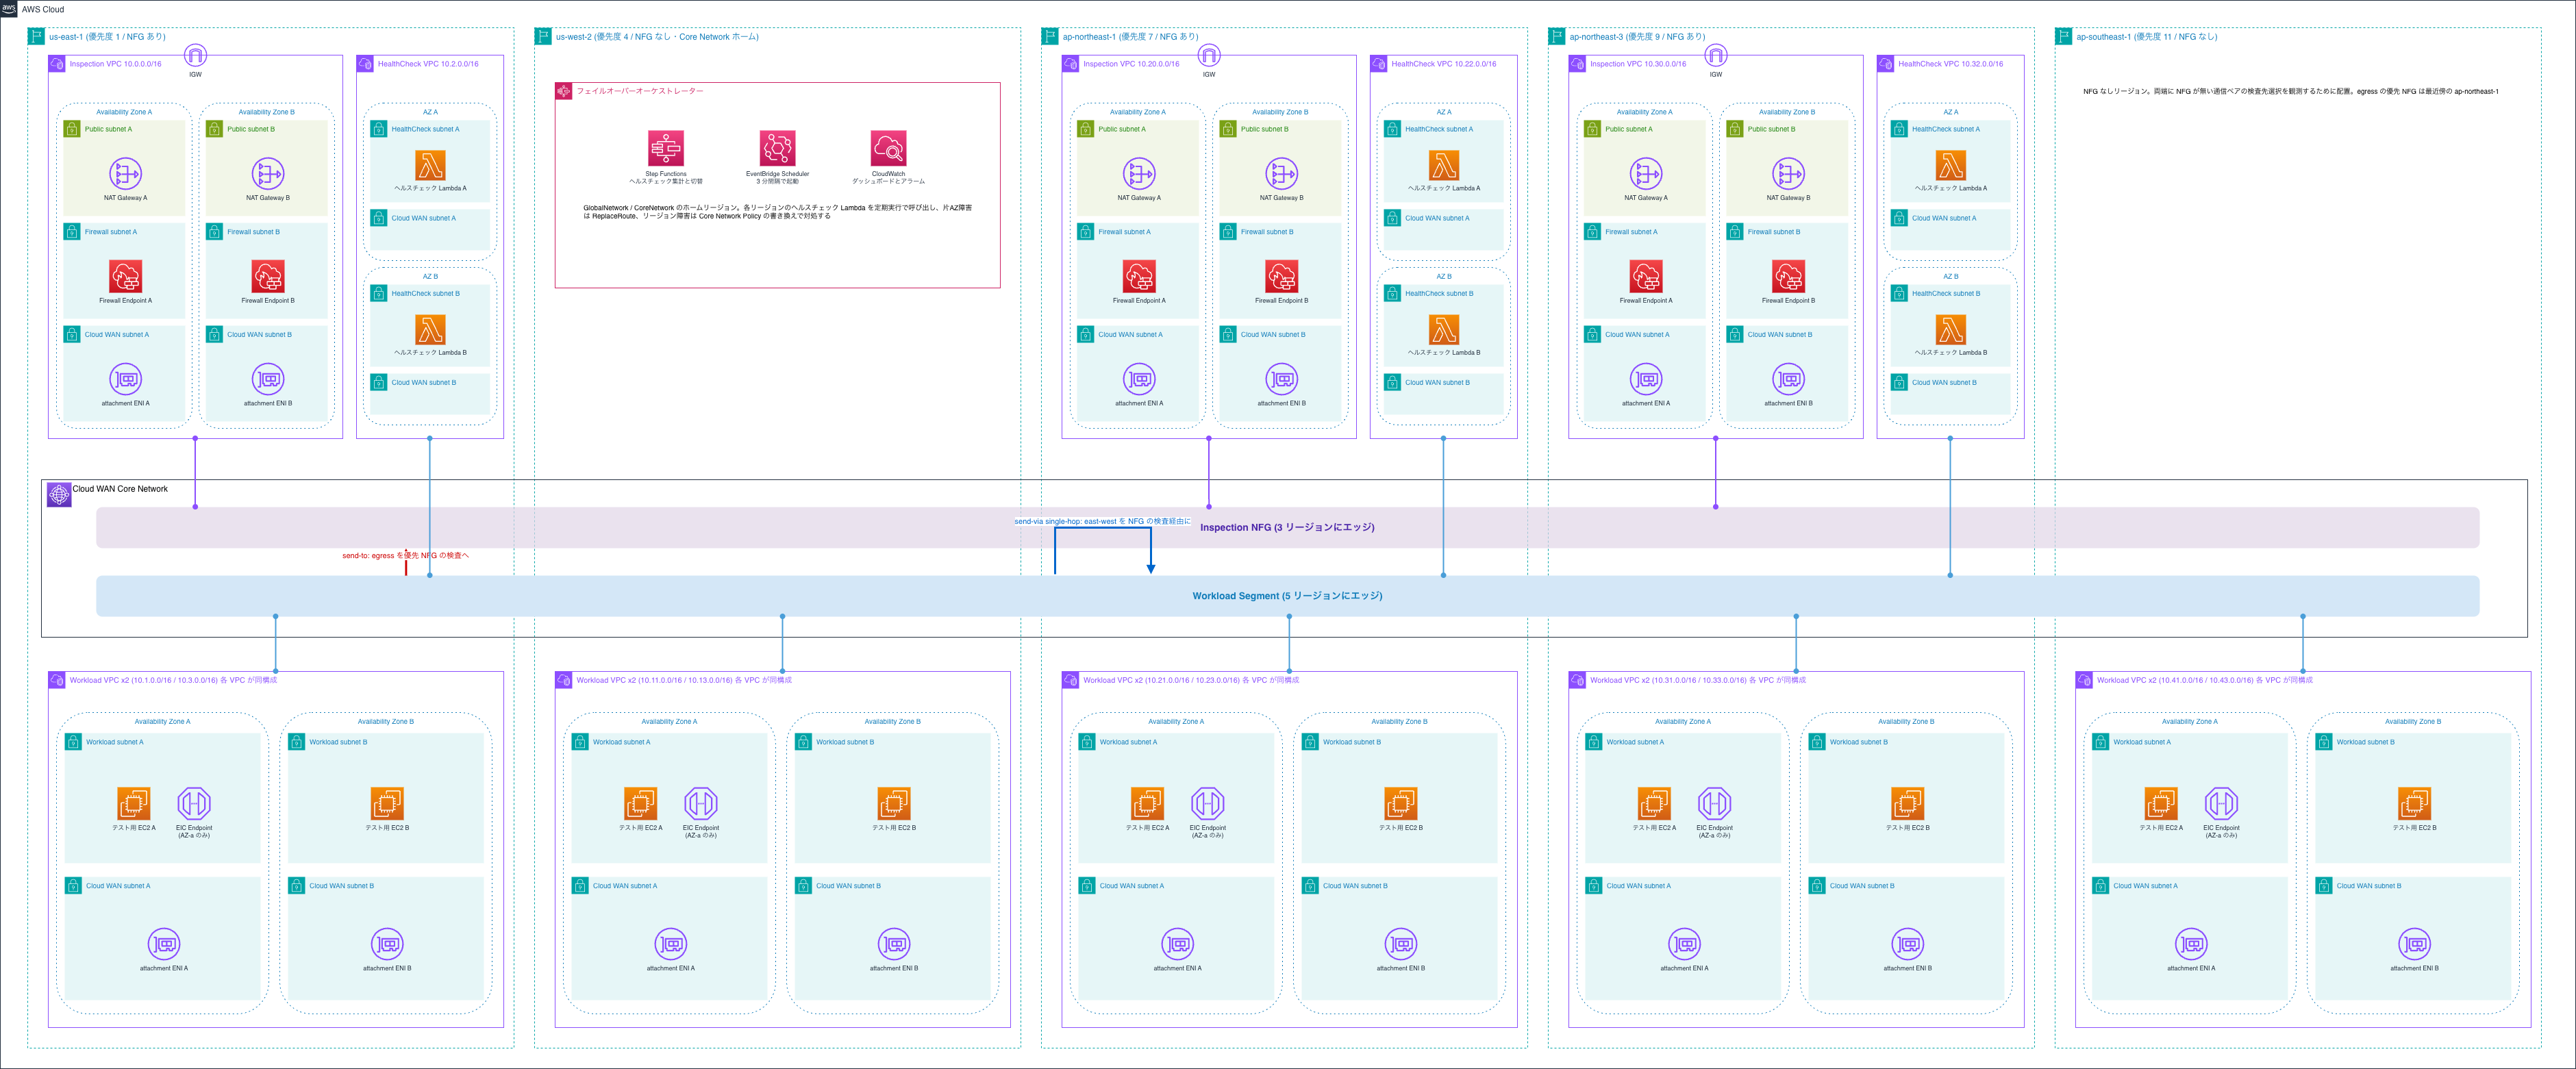Select EIC Endpoint in Workload VPC 10.41.0.0/16
The image size is (2576, 1069).
coord(2221,803)
